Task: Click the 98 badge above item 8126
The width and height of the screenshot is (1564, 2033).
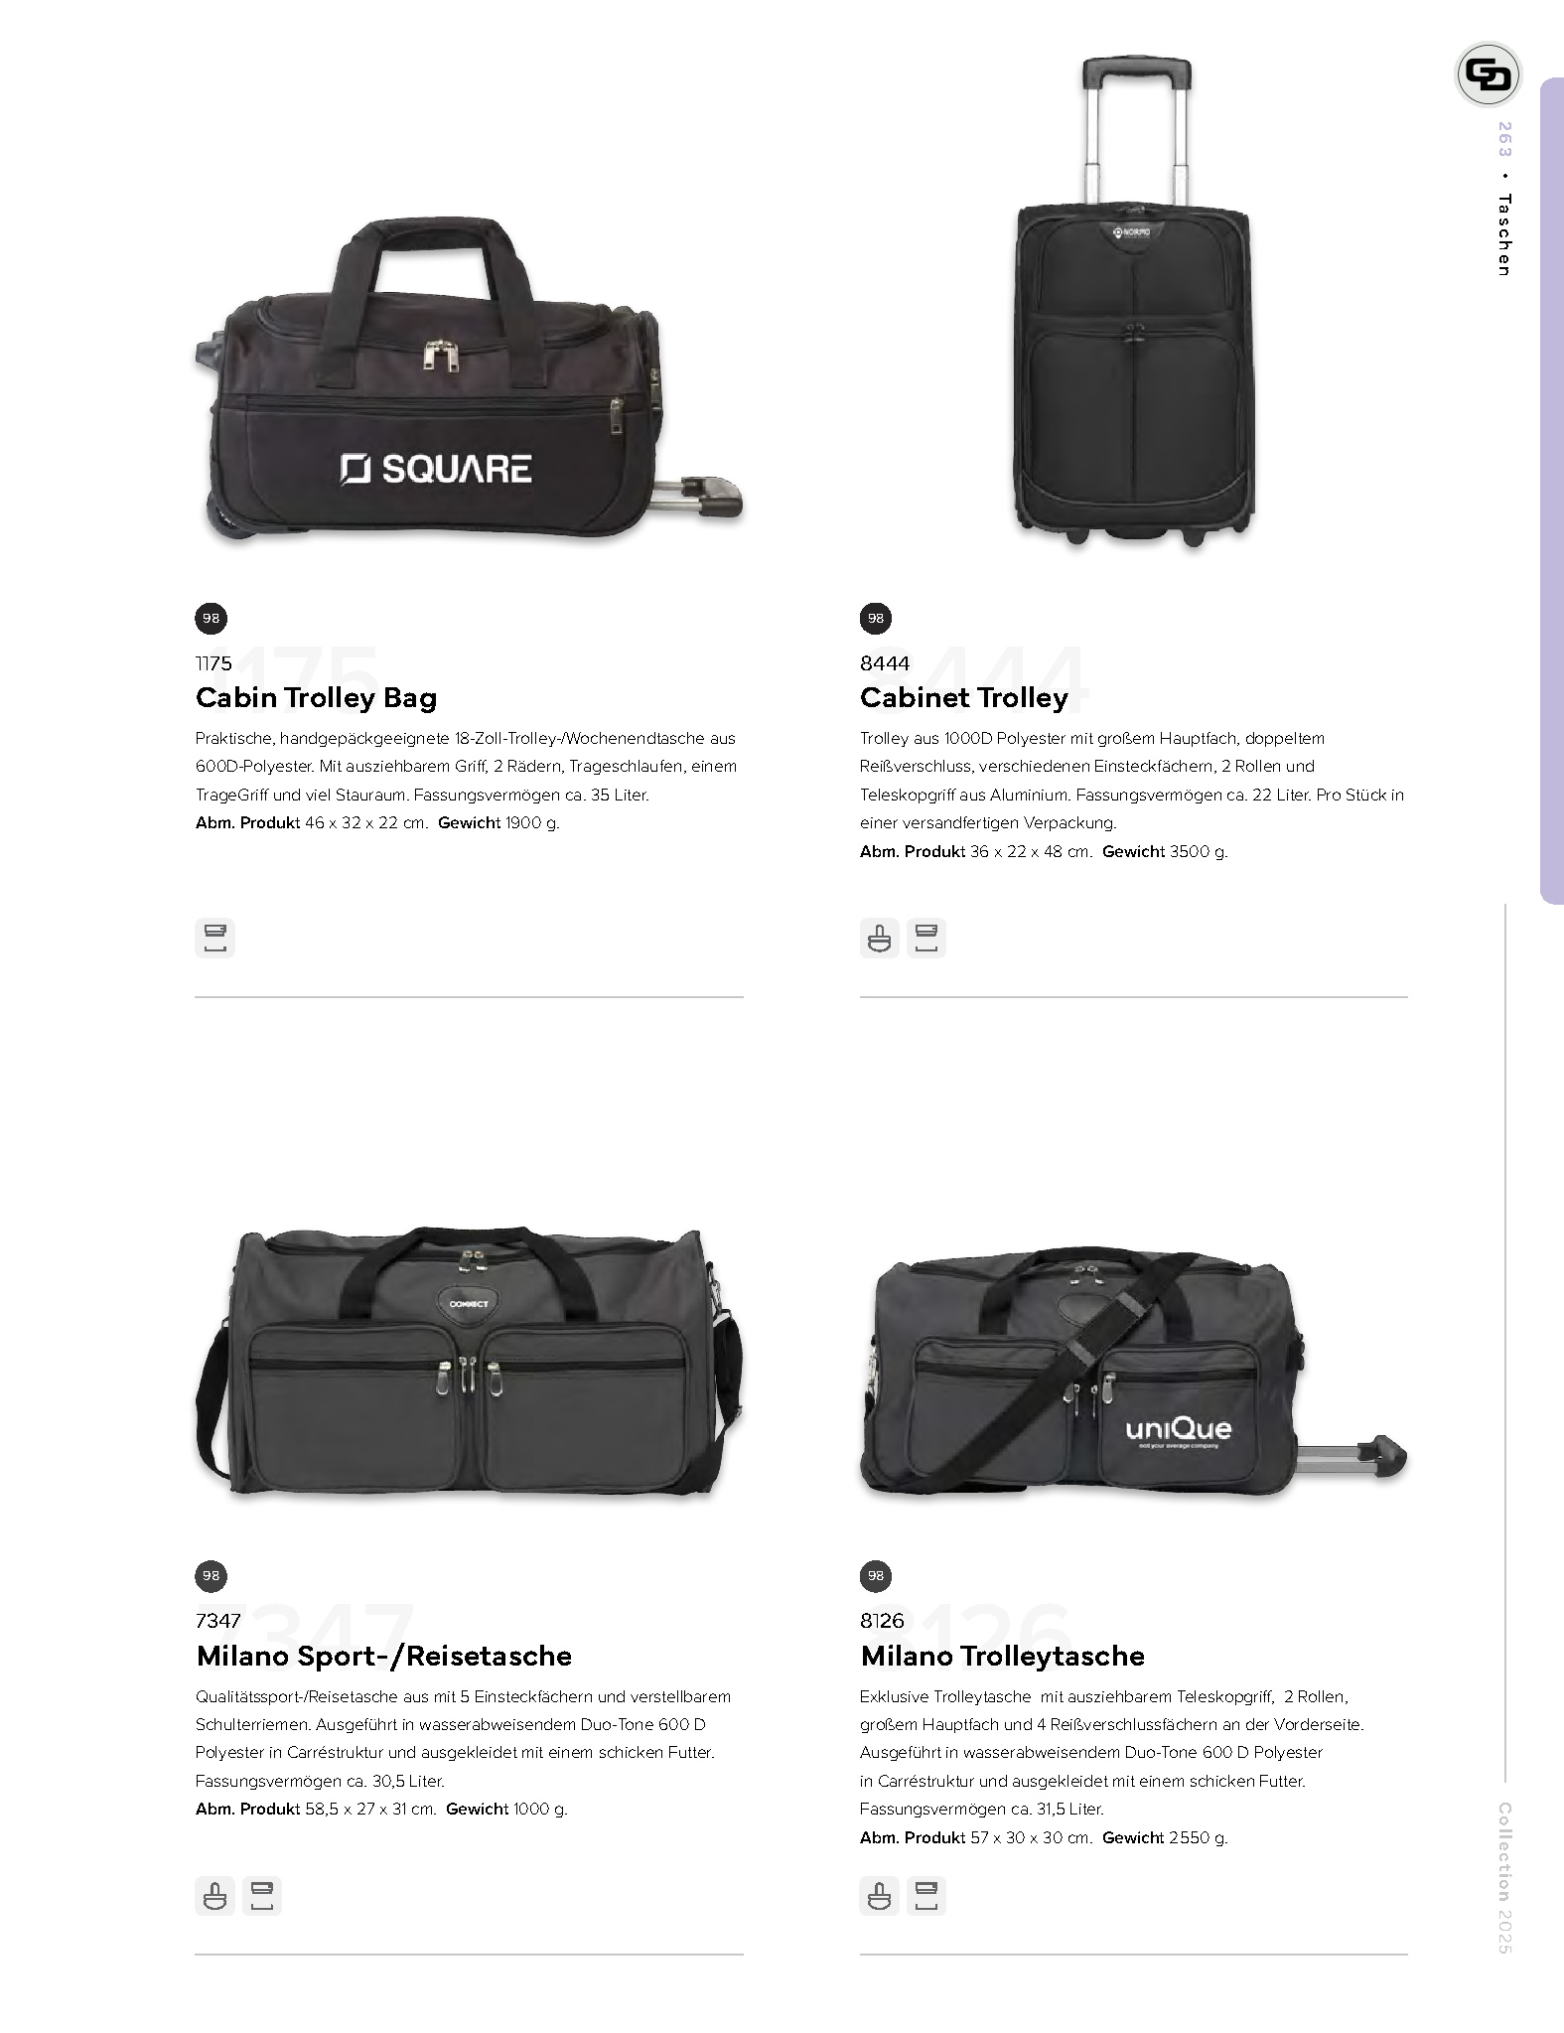Action: pyautogui.click(x=875, y=1575)
